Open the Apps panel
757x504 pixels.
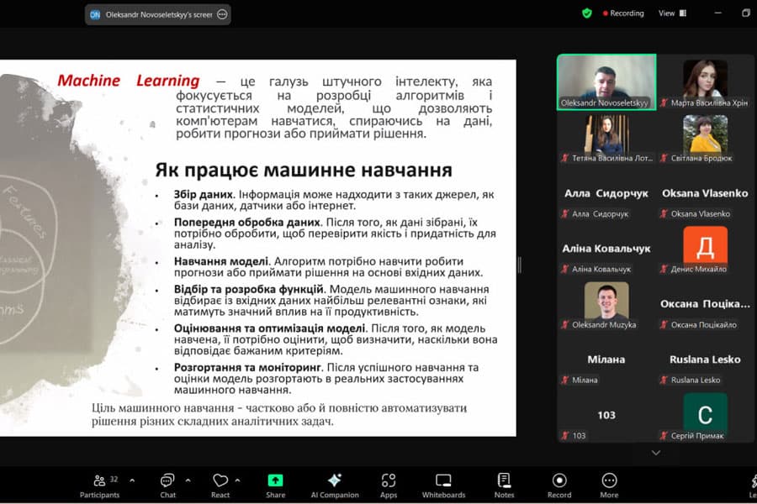click(388, 484)
